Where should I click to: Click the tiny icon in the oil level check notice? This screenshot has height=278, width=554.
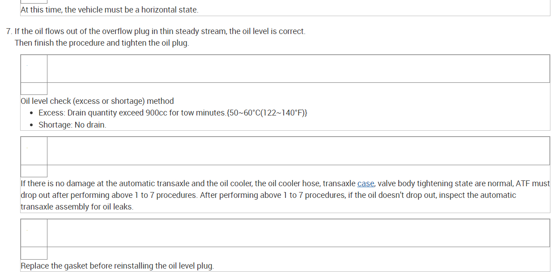27,66
